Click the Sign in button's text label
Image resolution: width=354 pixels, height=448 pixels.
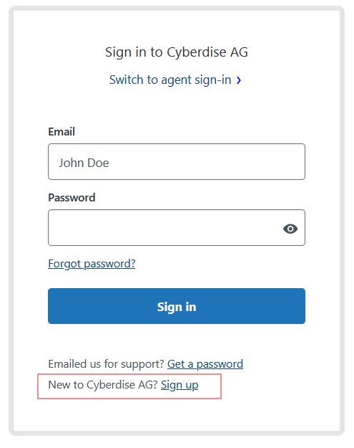[177, 307]
